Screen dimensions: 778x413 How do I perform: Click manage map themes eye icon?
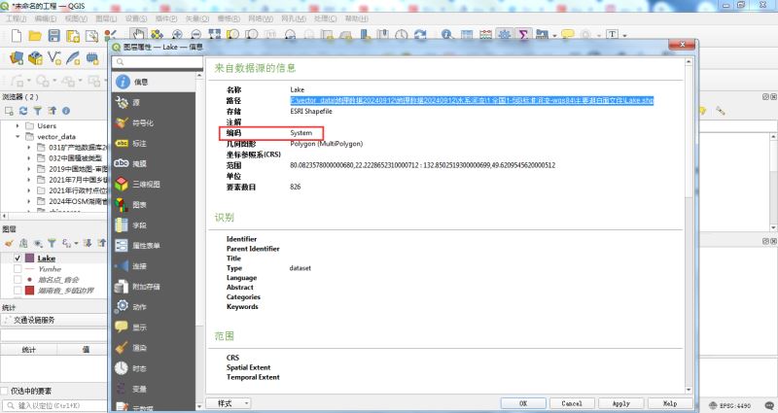(37, 243)
